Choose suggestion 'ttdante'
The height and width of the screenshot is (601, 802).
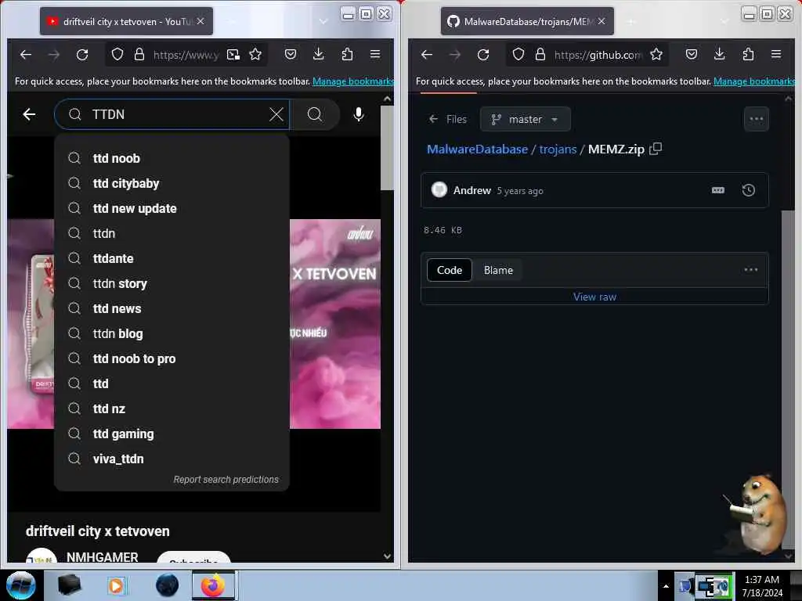[172, 258]
